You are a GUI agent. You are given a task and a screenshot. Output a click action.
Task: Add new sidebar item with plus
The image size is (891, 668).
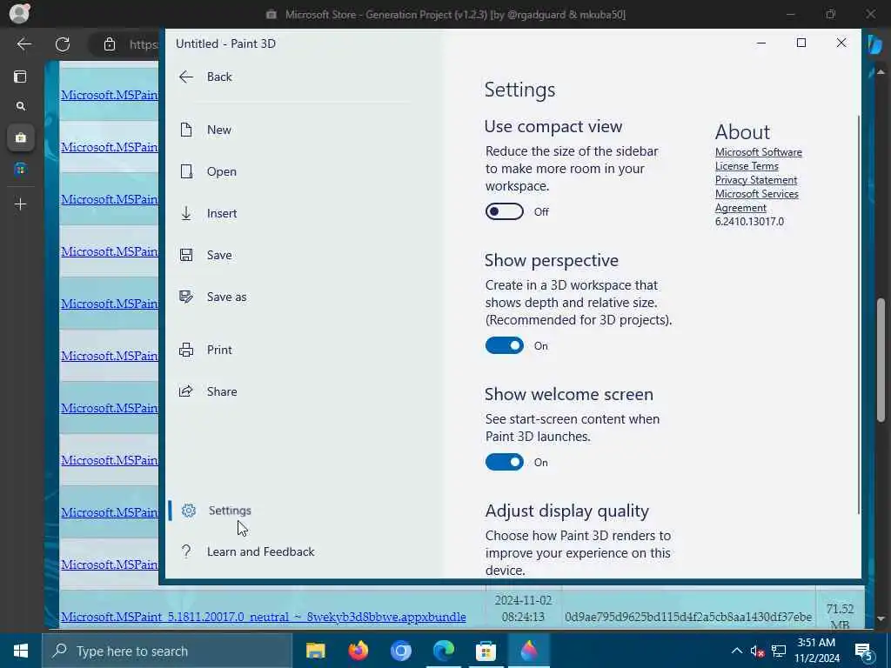point(21,204)
